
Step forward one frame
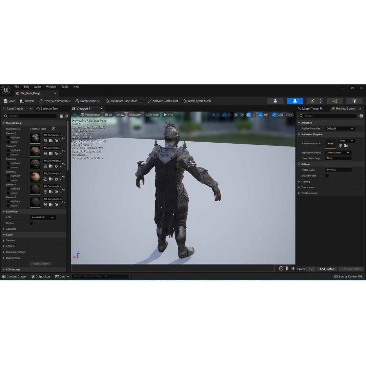coord(293,268)
